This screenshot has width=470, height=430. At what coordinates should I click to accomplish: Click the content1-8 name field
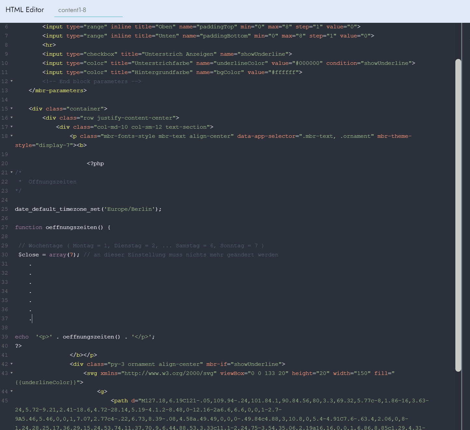click(88, 10)
